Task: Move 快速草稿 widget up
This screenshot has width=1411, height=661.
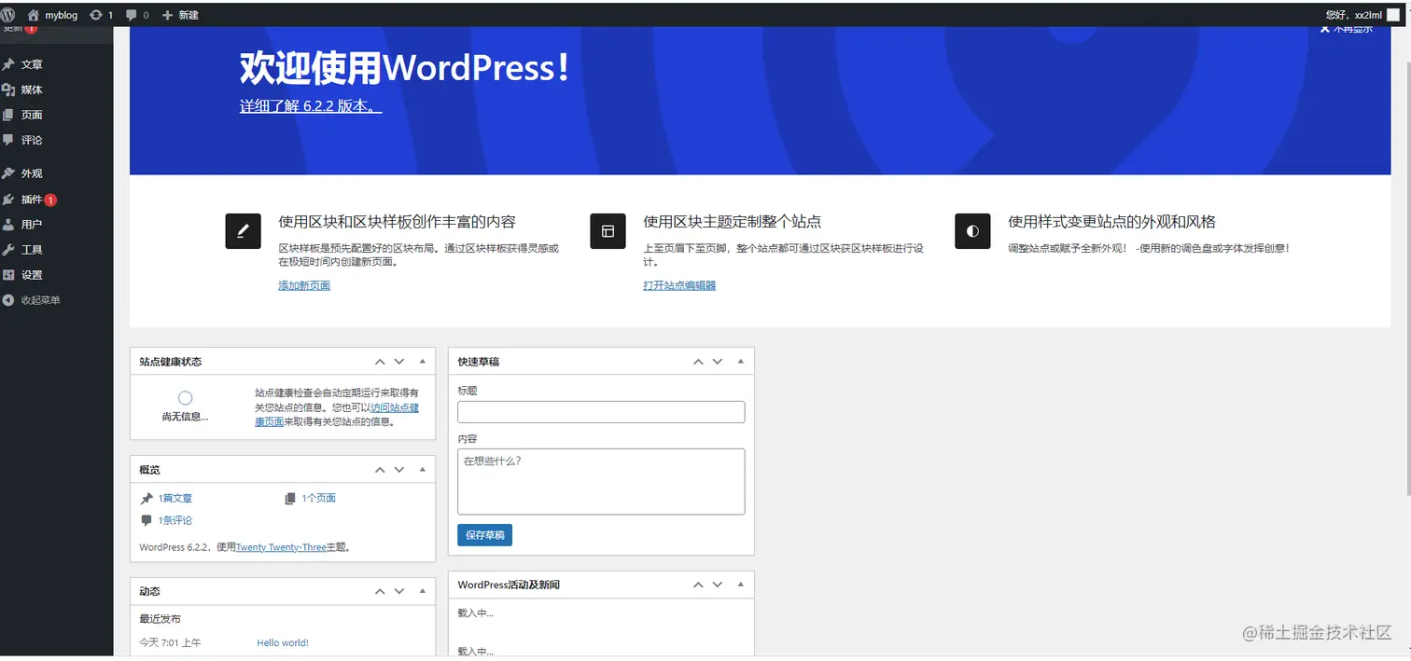Action: (698, 362)
